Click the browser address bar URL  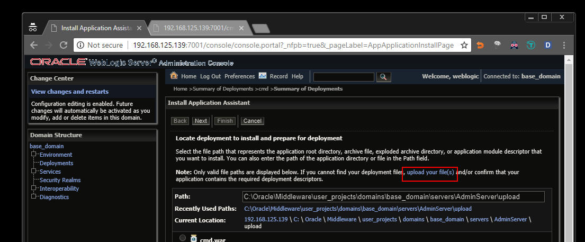point(293,45)
